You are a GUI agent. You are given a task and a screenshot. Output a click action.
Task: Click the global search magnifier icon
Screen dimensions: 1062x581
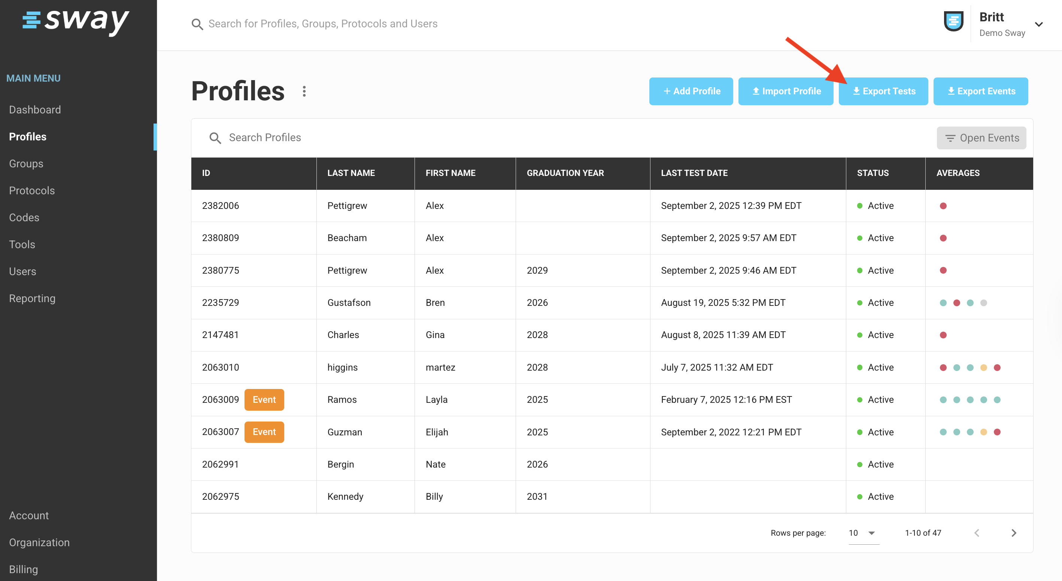[197, 24]
